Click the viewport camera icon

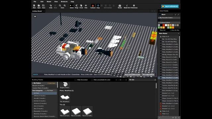pos(35,17)
